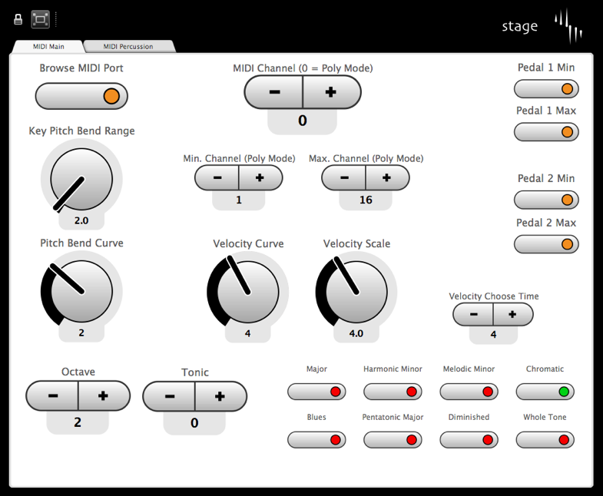Viewport: 603px width, 496px height.
Task: Increase the Tonic value
Action: coord(220,396)
